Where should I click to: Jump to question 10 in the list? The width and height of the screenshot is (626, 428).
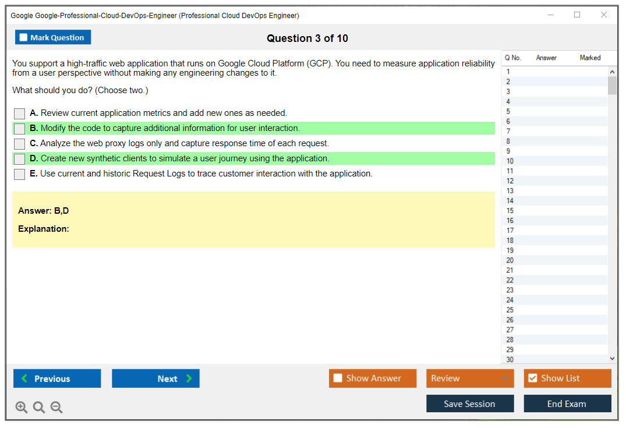click(x=510, y=161)
